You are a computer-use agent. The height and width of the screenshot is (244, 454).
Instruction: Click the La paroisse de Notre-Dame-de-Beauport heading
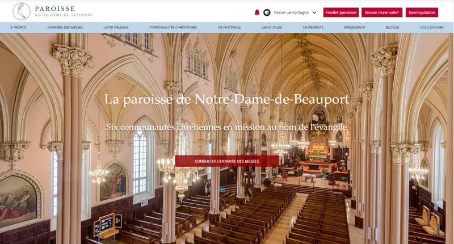click(x=226, y=99)
